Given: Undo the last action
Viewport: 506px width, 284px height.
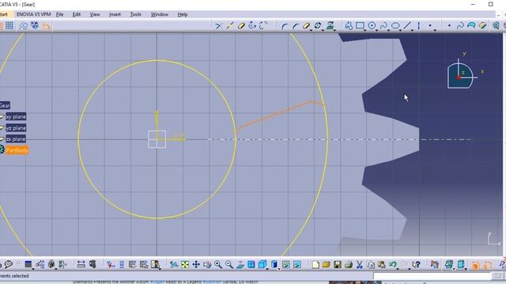Looking at the screenshot, I should click(392, 265).
